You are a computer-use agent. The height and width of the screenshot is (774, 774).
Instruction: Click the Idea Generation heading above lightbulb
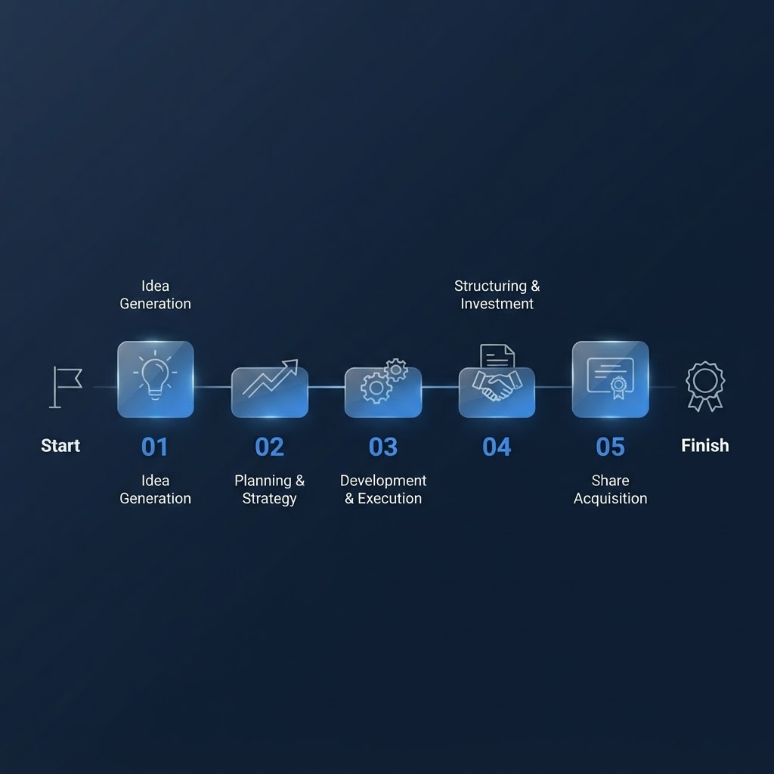(156, 295)
